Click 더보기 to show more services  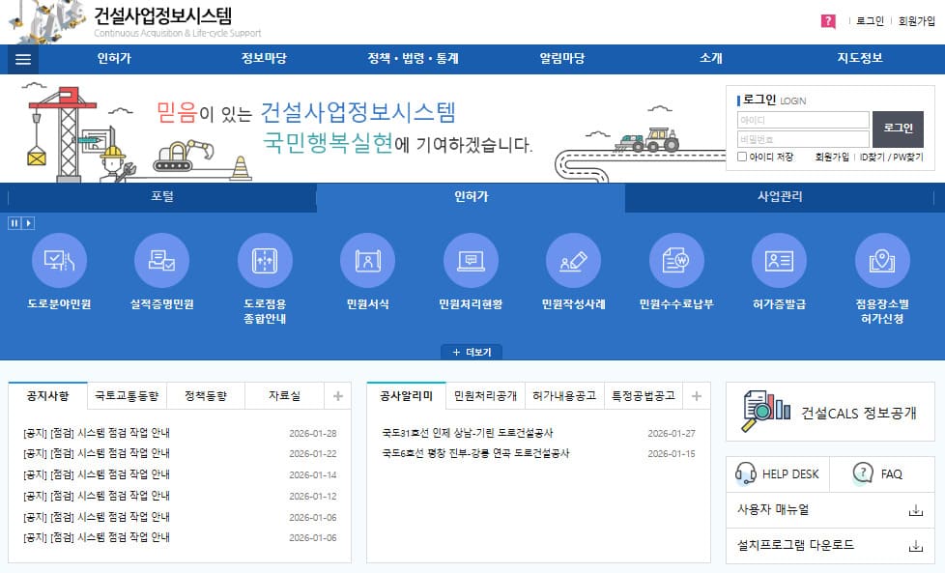click(x=472, y=352)
